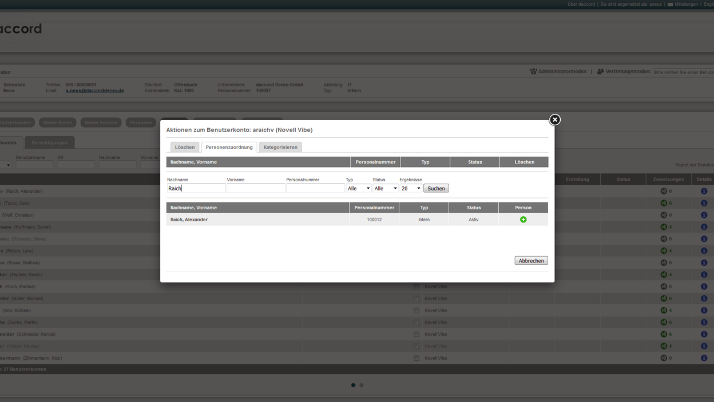Focus the background DN filter field

(76, 165)
